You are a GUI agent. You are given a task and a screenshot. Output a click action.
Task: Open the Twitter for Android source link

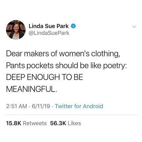click(79, 106)
